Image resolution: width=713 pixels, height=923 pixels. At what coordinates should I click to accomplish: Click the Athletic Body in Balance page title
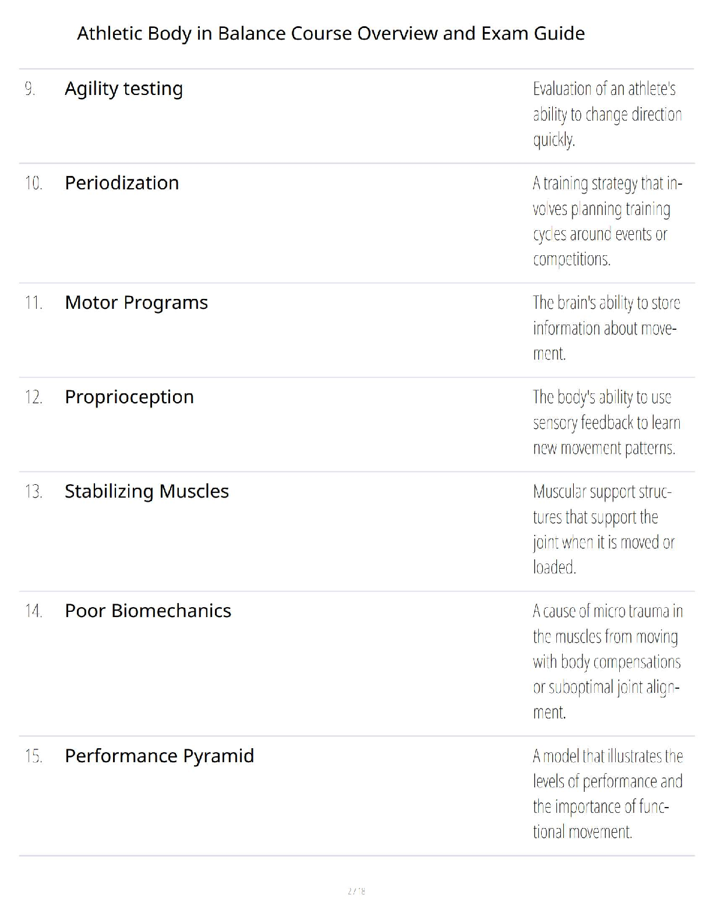tap(330, 33)
